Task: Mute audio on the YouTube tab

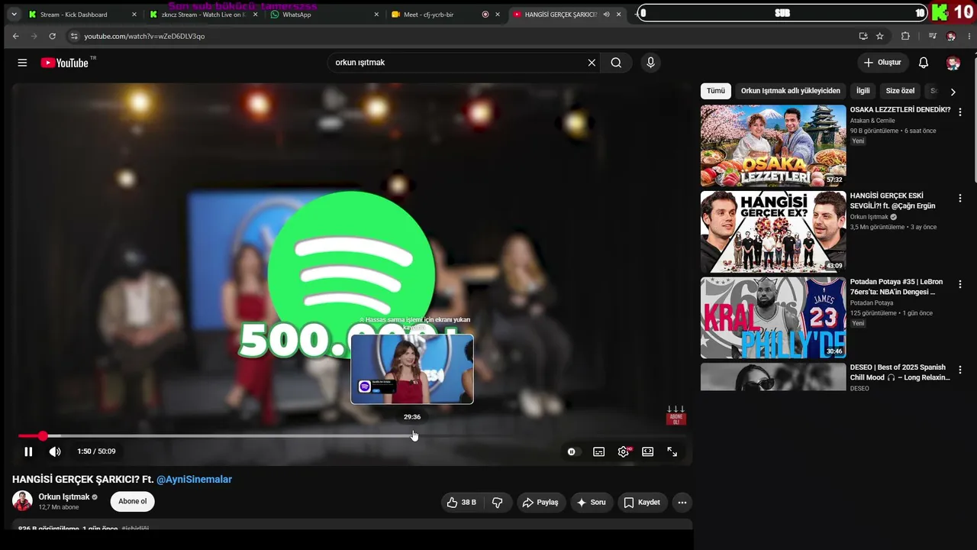Action: [x=606, y=15]
